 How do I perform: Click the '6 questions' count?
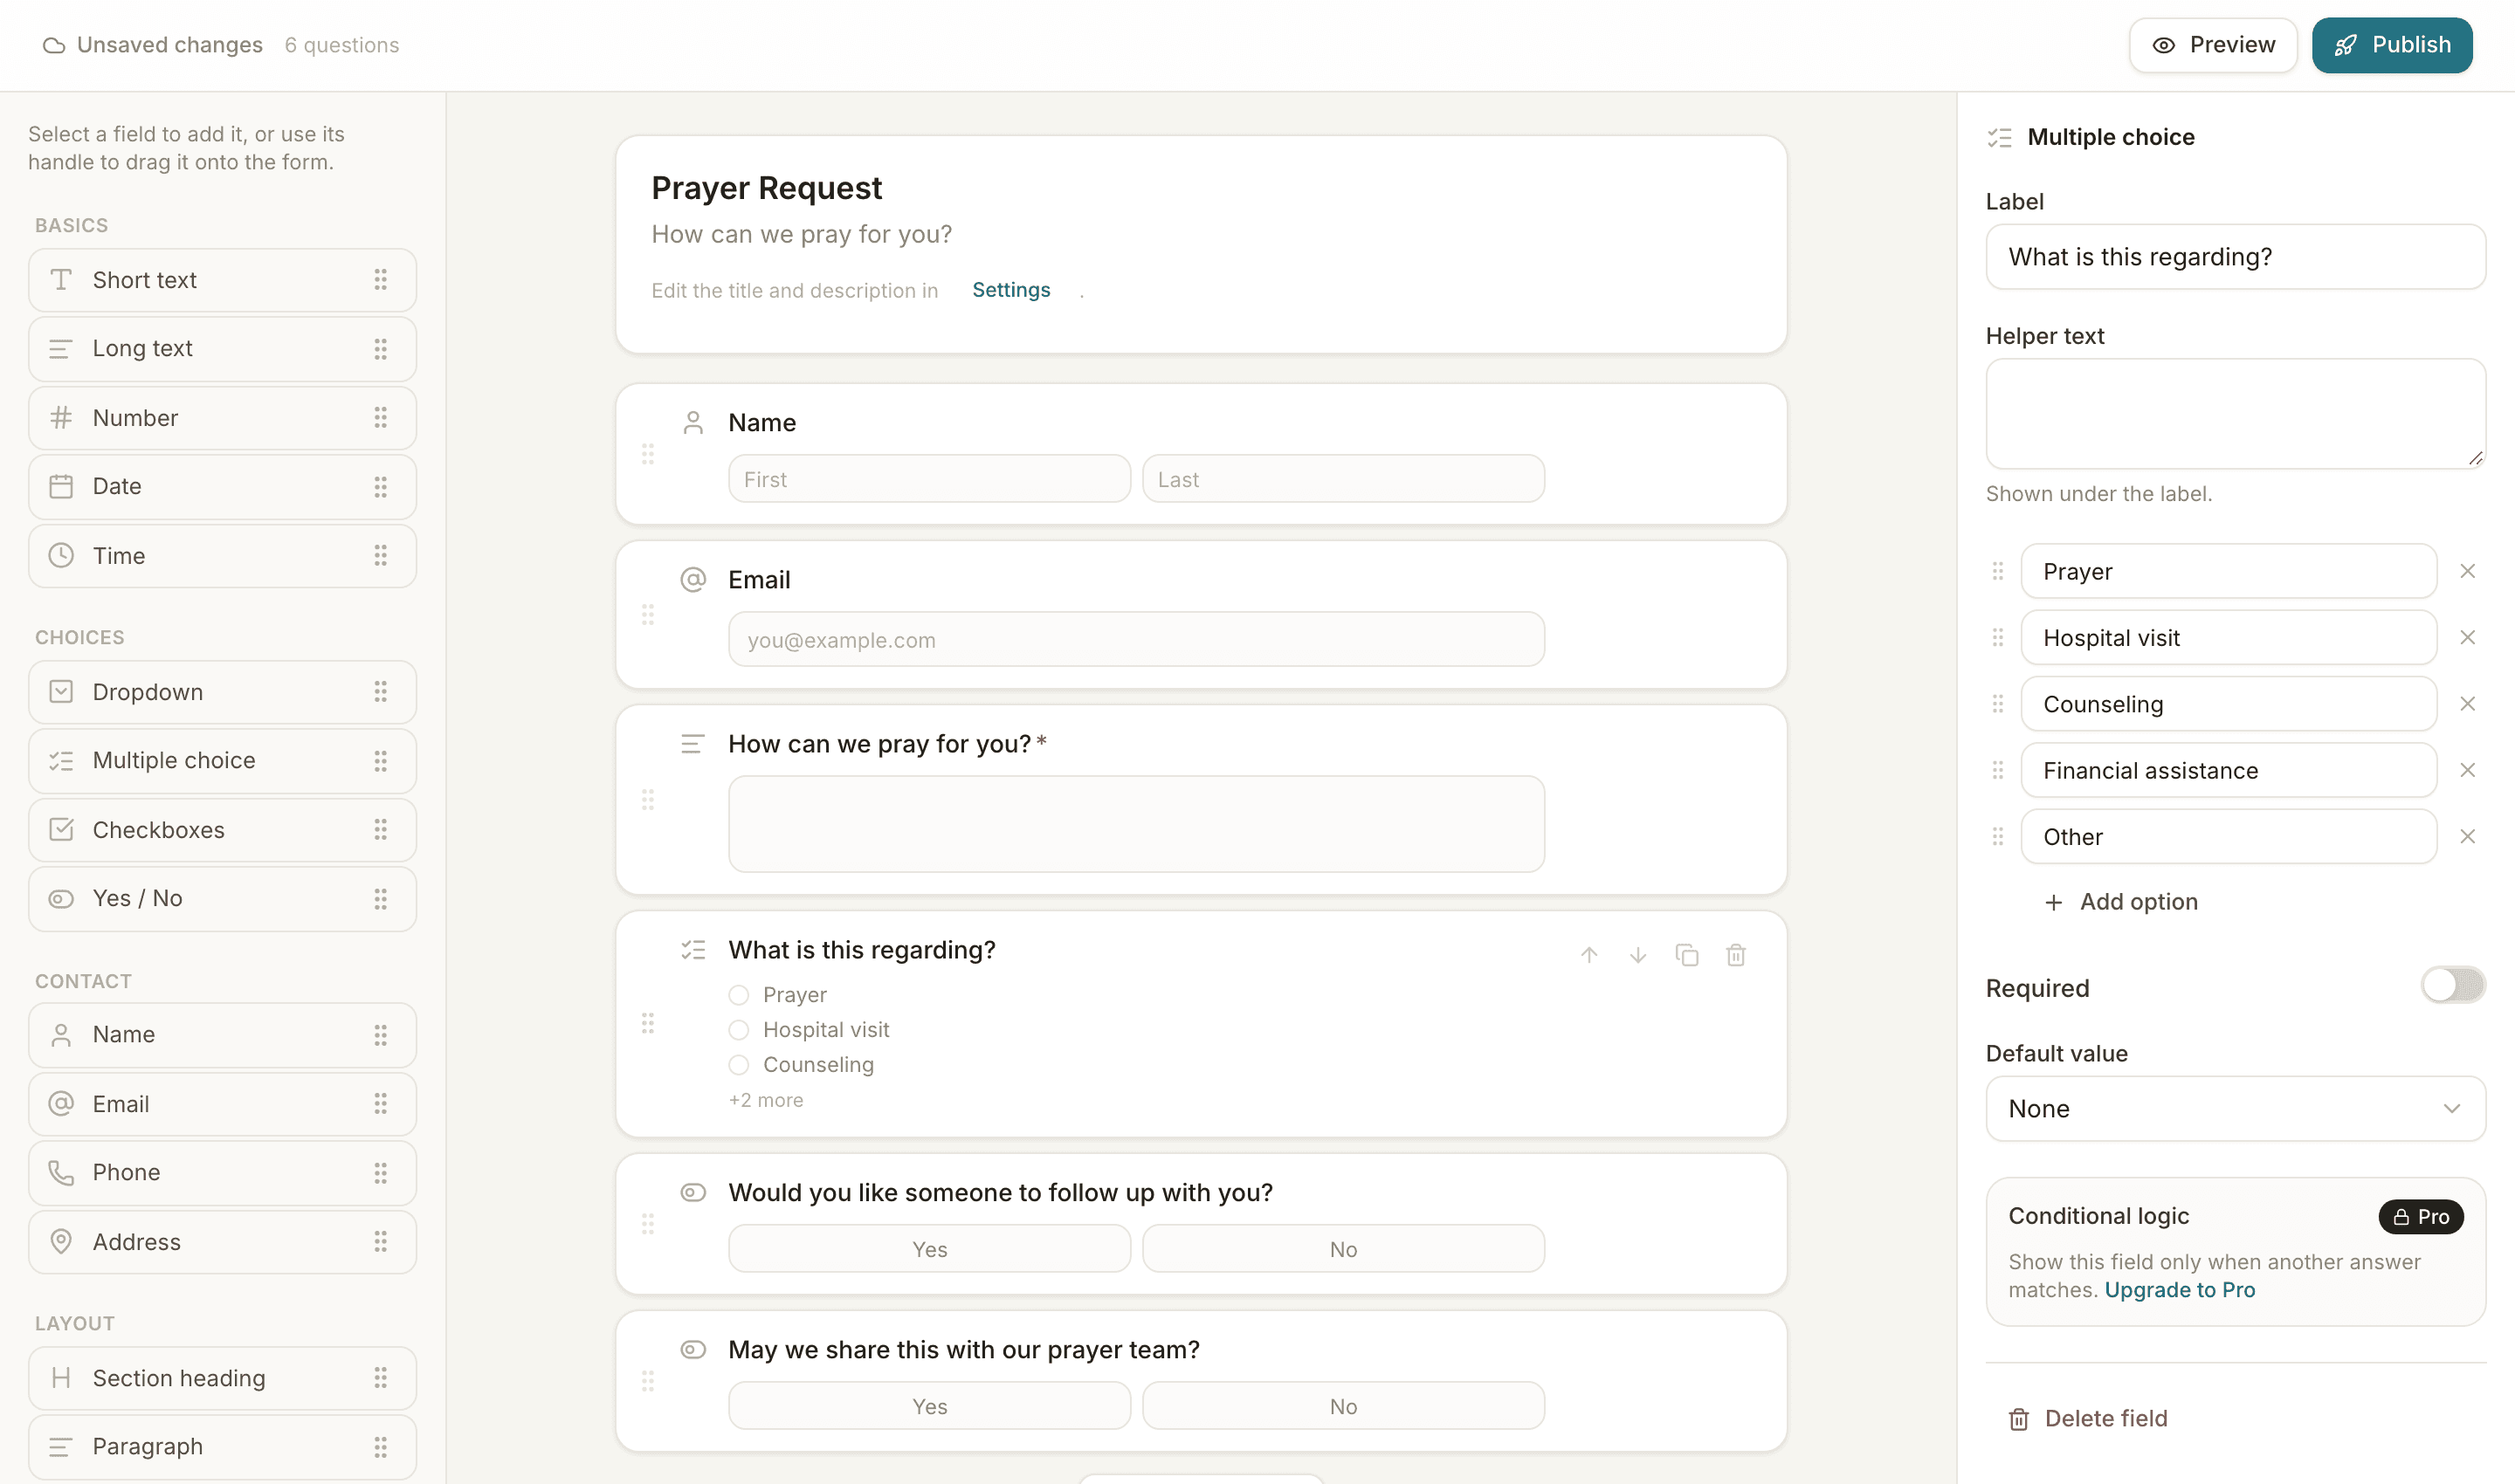click(342, 45)
